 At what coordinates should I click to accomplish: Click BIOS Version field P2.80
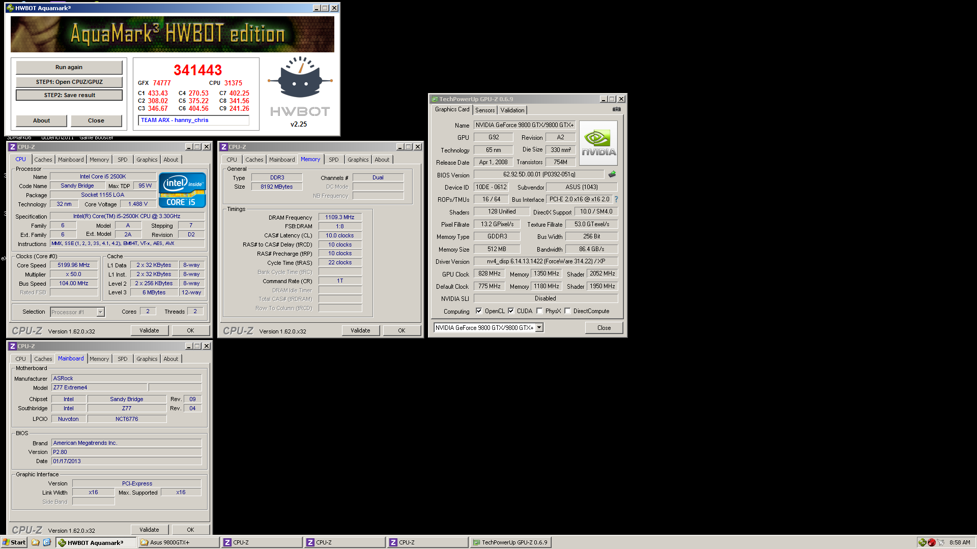(127, 452)
